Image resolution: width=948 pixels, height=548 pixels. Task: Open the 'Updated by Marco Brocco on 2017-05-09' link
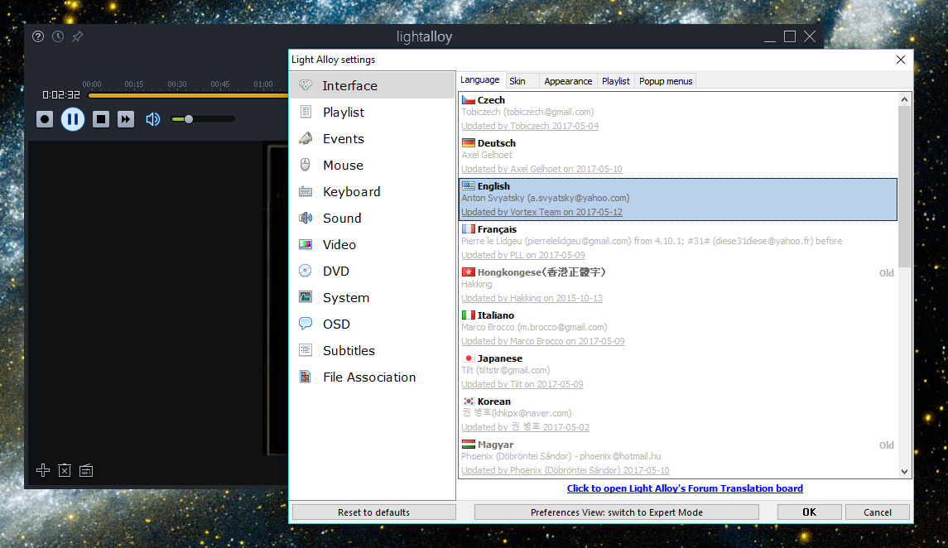[543, 341]
